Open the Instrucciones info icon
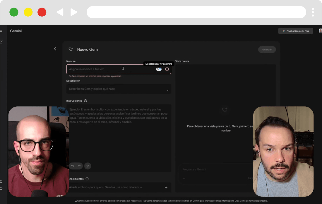The width and height of the screenshot is (322, 204). [85, 101]
